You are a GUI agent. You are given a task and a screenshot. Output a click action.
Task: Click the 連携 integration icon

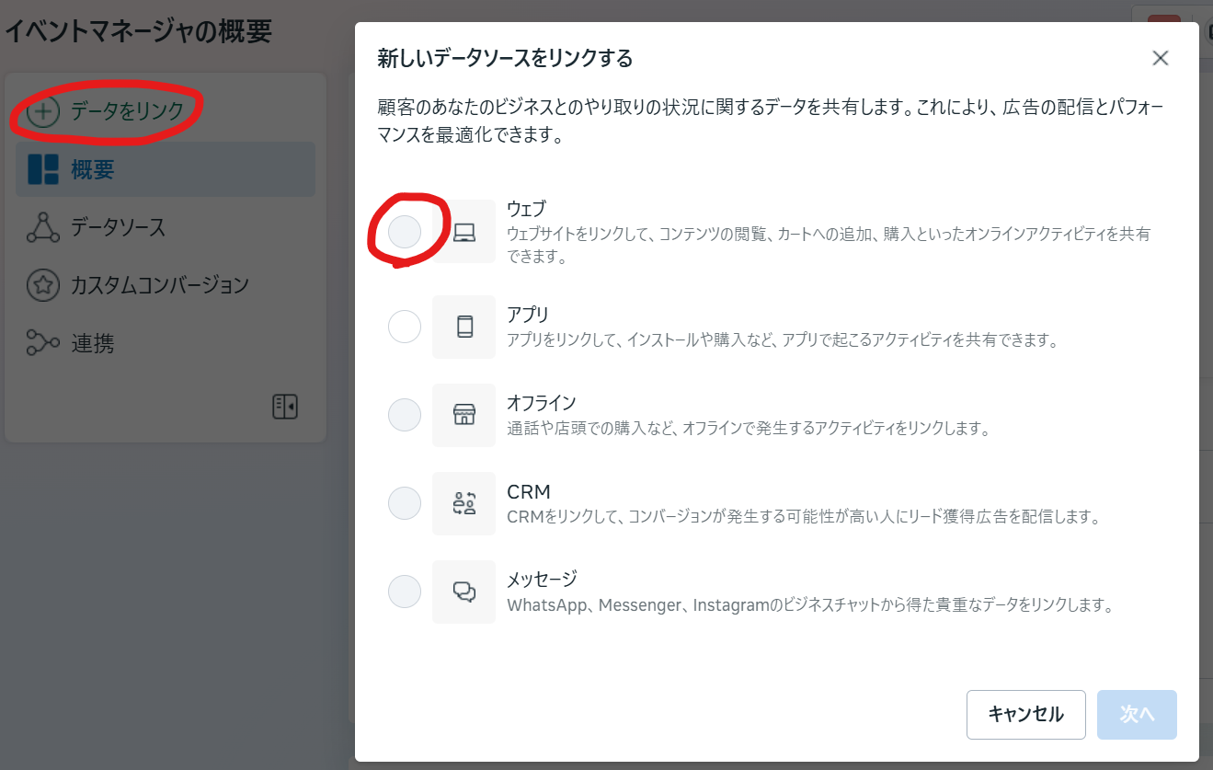(x=43, y=344)
